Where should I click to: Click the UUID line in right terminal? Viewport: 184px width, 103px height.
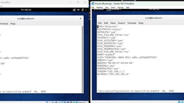pos(127,58)
